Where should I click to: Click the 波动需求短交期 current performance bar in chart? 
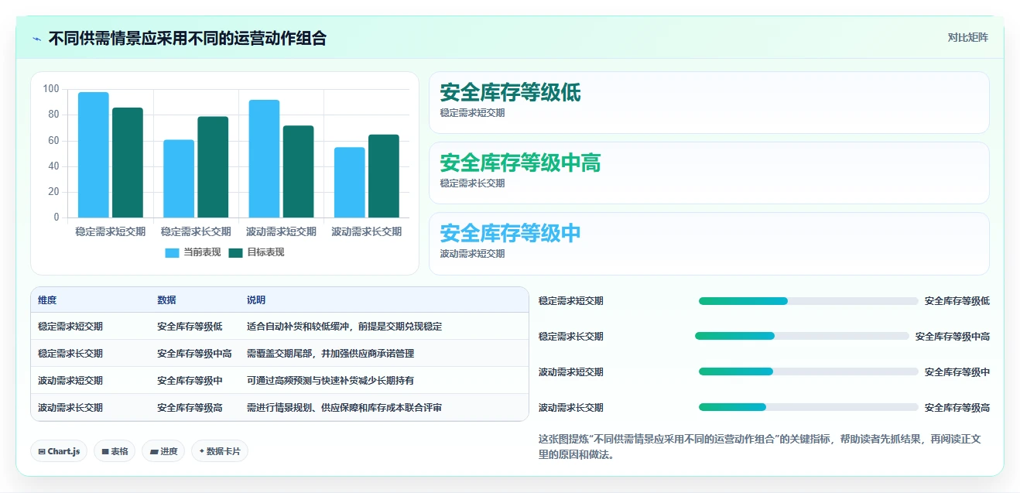pyautogui.click(x=264, y=159)
